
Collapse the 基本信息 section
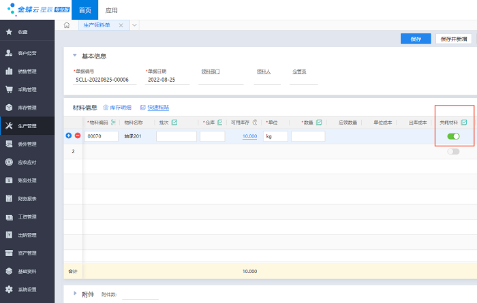[74, 56]
